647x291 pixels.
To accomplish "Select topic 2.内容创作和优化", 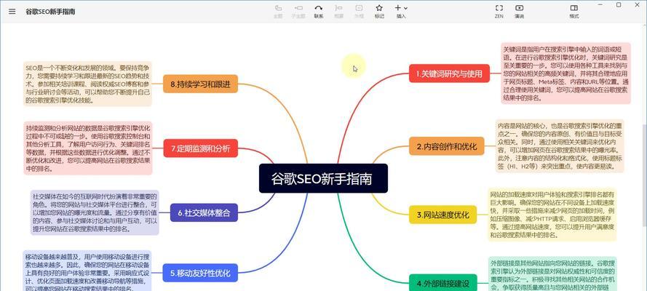I will [x=446, y=146].
